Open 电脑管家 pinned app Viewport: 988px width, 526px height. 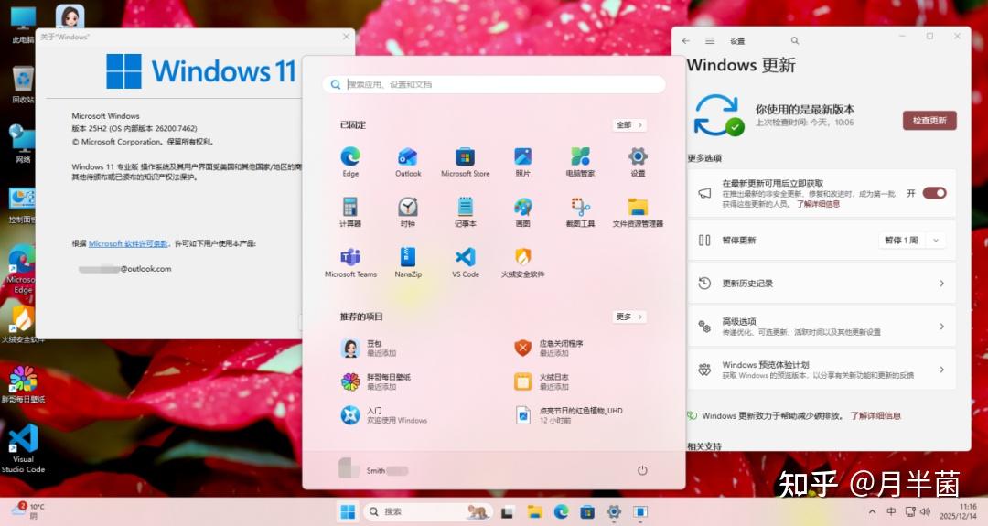(580, 161)
